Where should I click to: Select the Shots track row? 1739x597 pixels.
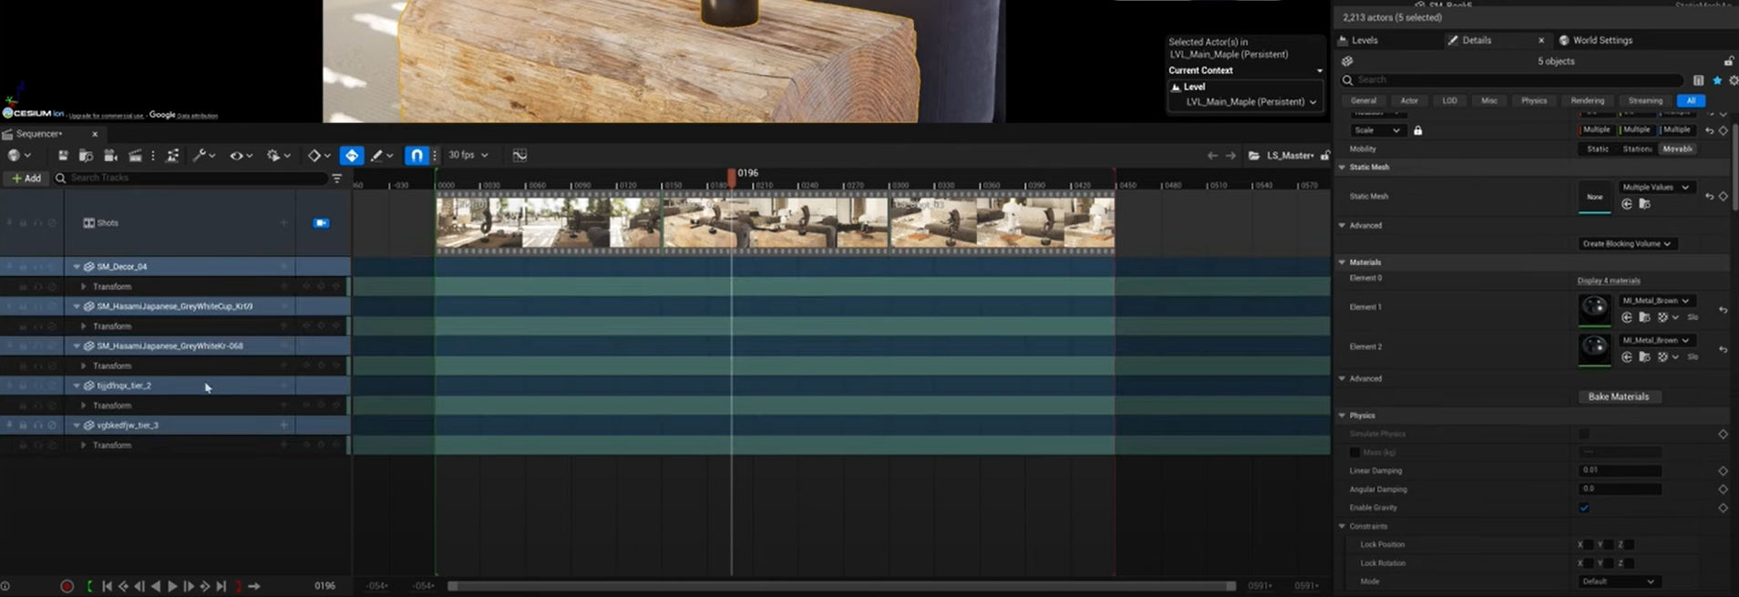coord(175,223)
